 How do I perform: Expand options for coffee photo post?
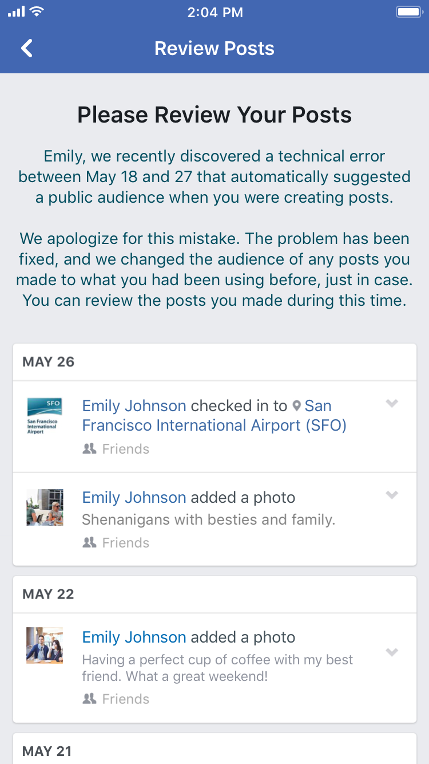[392, 652]
